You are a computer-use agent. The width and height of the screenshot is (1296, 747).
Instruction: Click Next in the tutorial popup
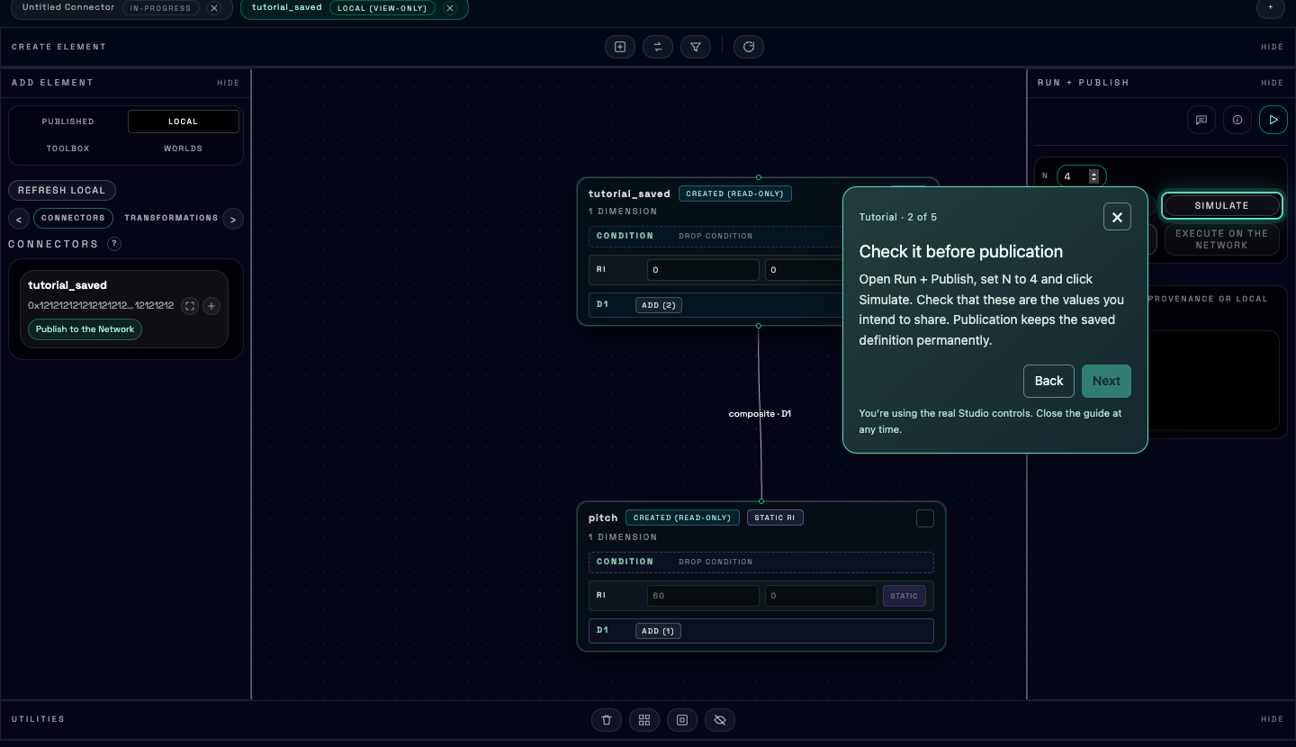point(1106,381)
